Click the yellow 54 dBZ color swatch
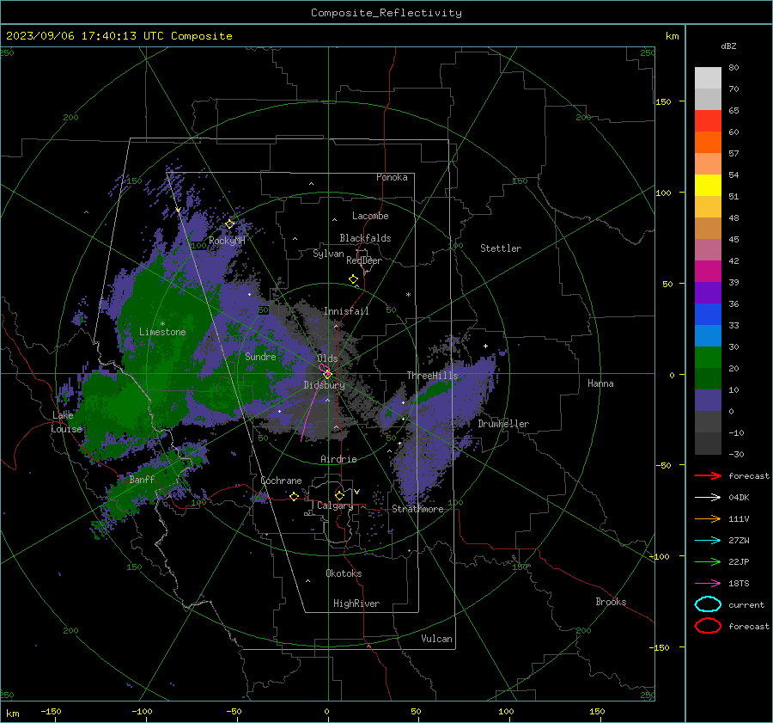The height and width of the screenshot is (723, 773). tap(708, 185)
